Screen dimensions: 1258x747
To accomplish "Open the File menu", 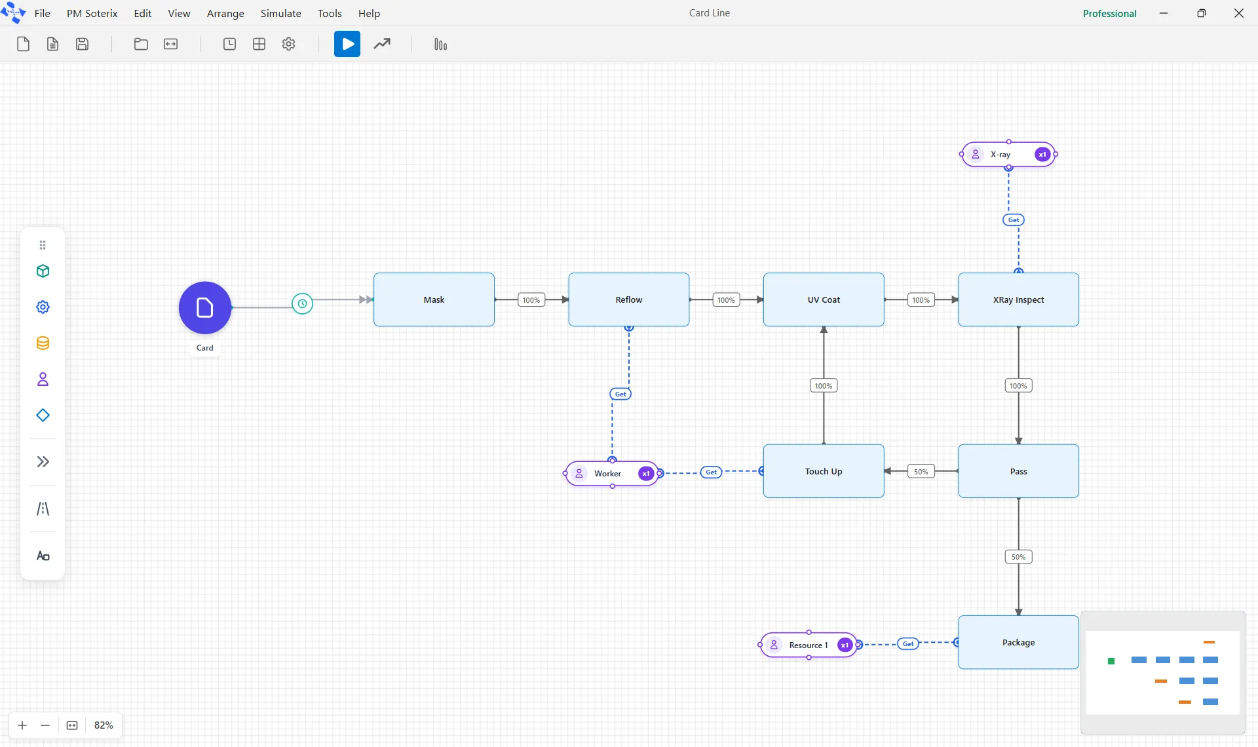I will coord(42,13).
